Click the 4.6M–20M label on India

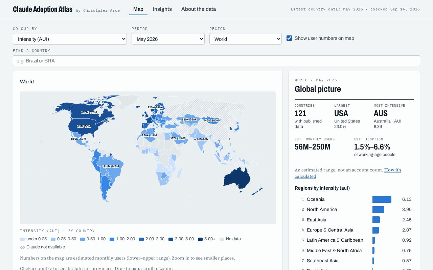(201, 139)
